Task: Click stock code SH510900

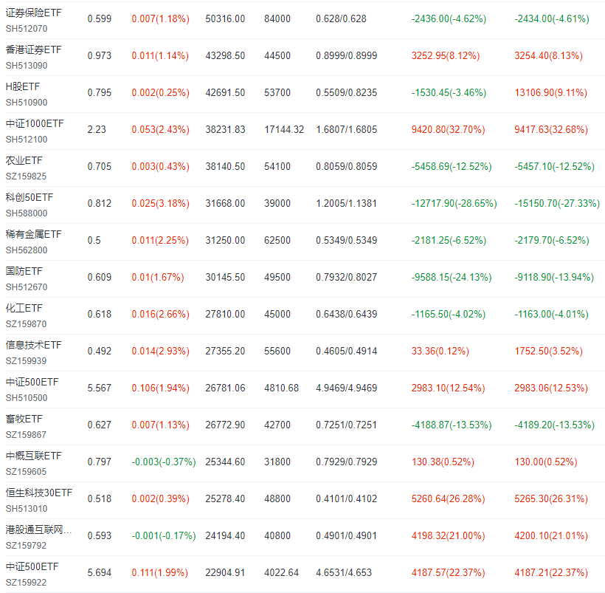Action: [27, 103]
